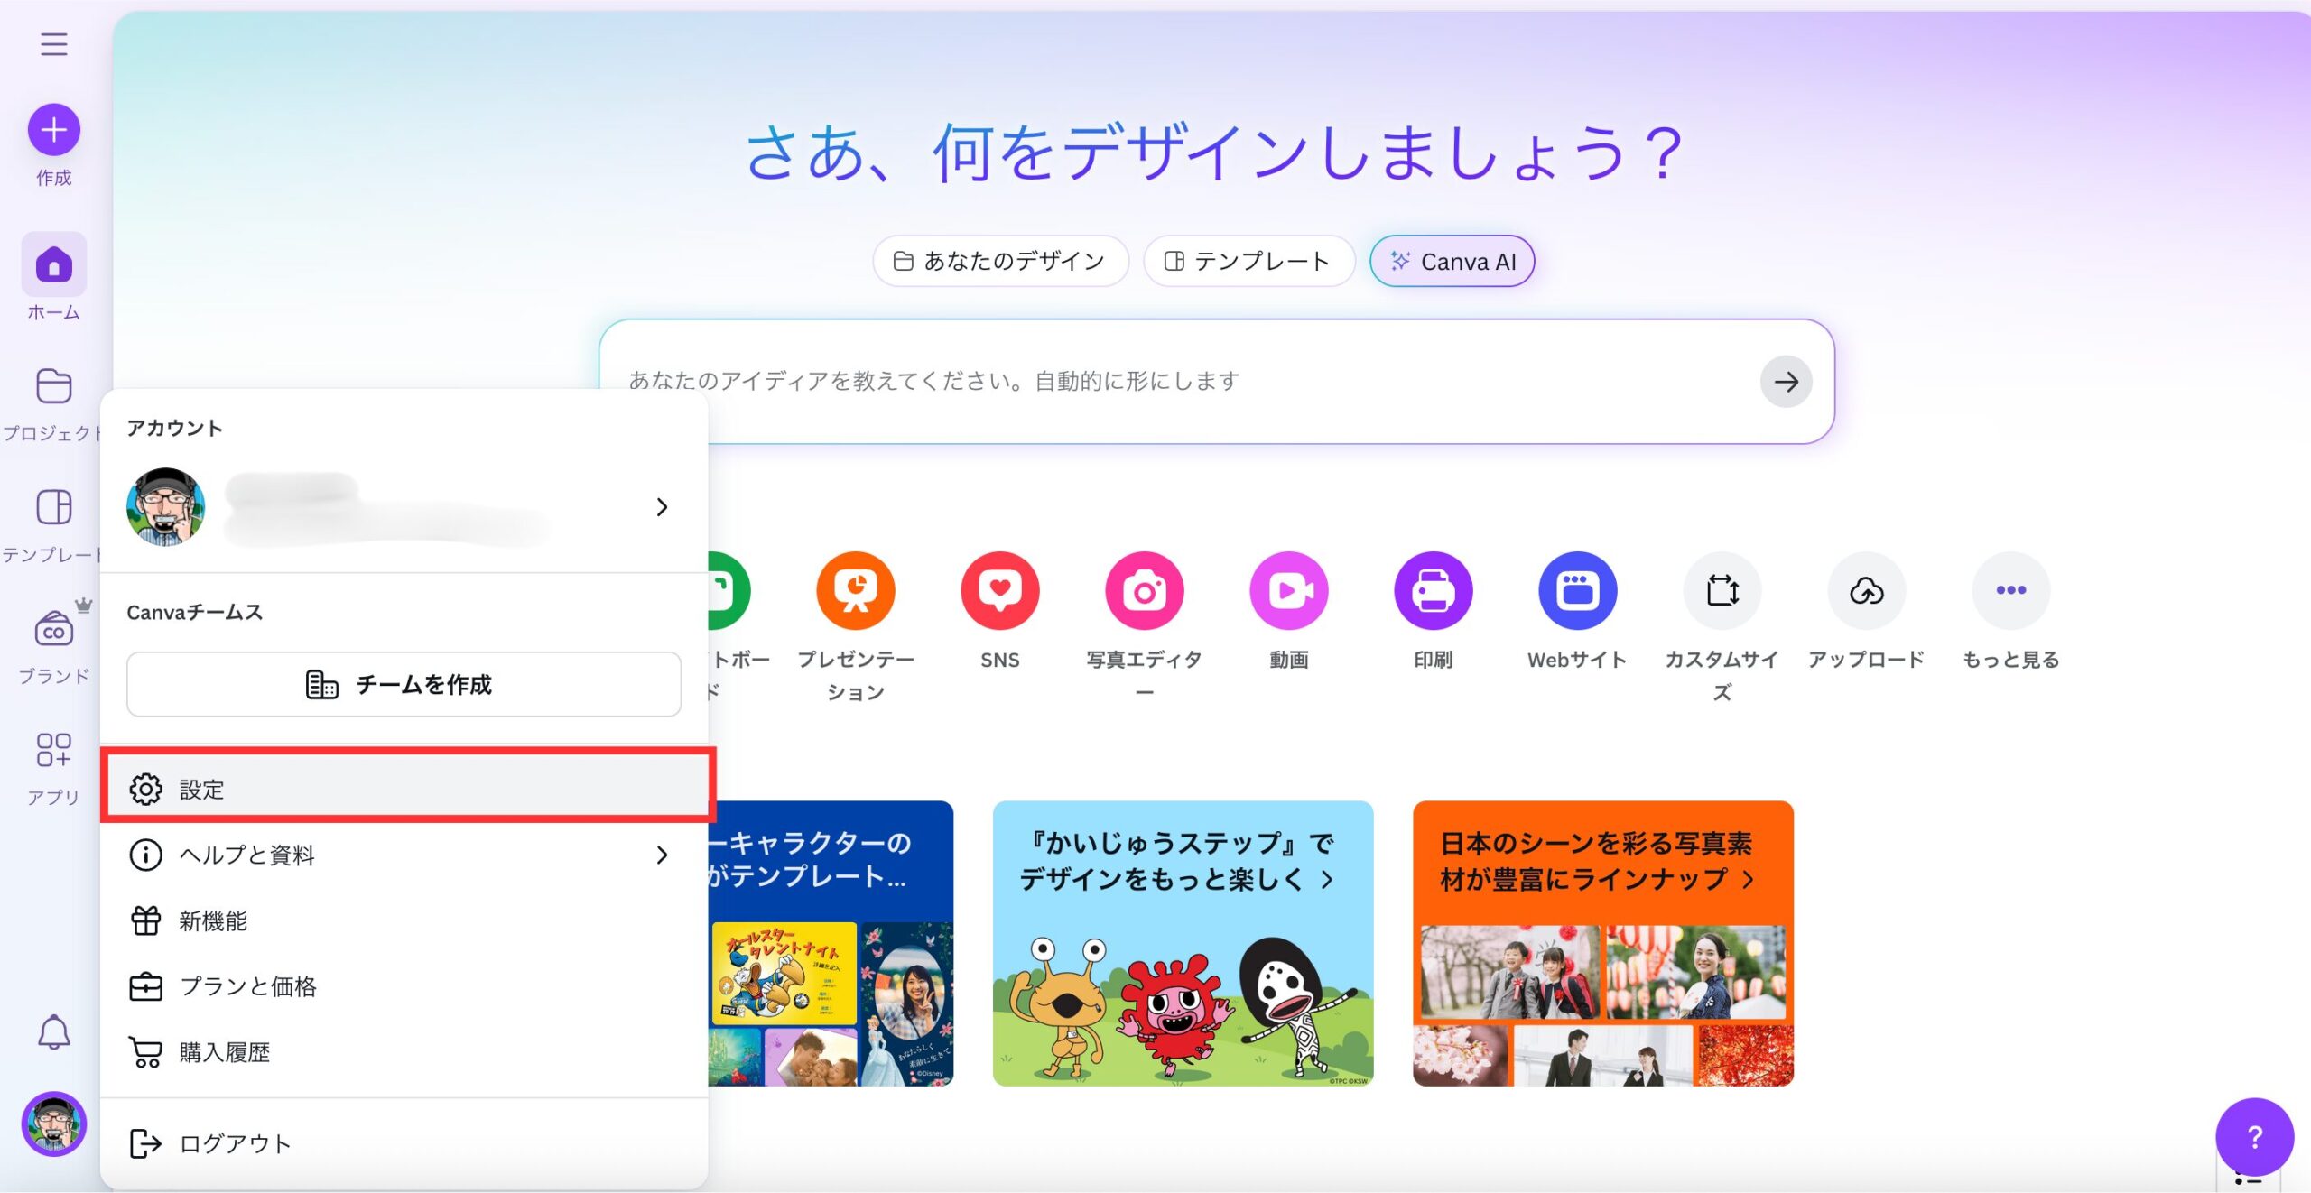Open 購入履歴 menu entry

(404, 1052)
